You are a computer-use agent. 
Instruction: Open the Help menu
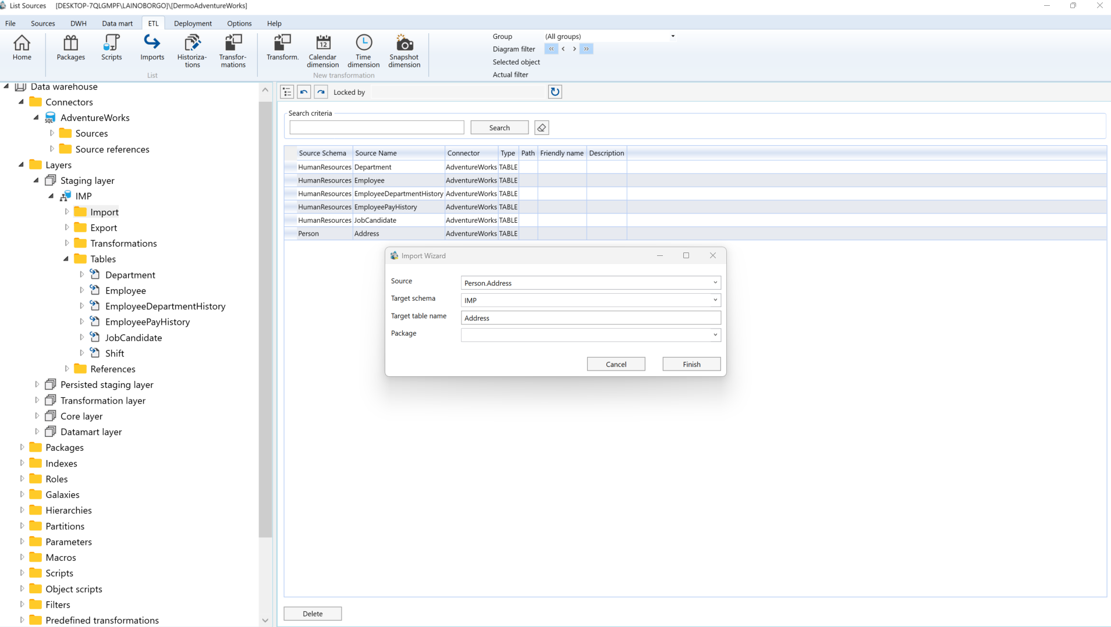[274, 23]
